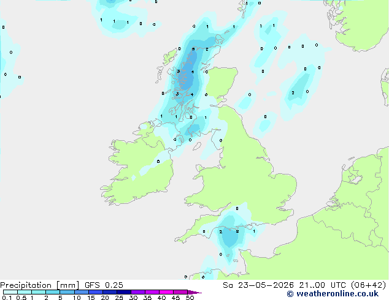Pick the 10–15 mm legend swatch
Viewport: 389px width, 300px height.
coord(81,292)
